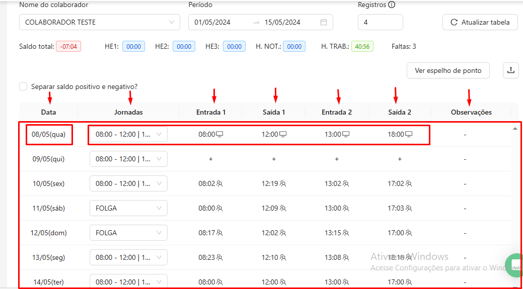The image size is (523, 289).
Task: Click user icon beside 08:23 Entrada 1
Action: point(219,257)
